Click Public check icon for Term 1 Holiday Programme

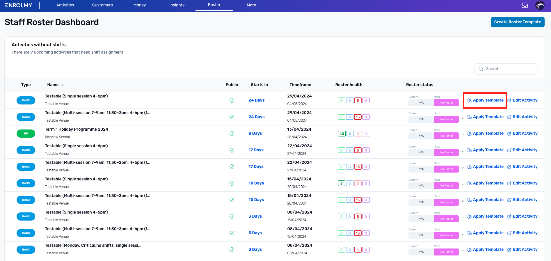[x=232, y=134]
